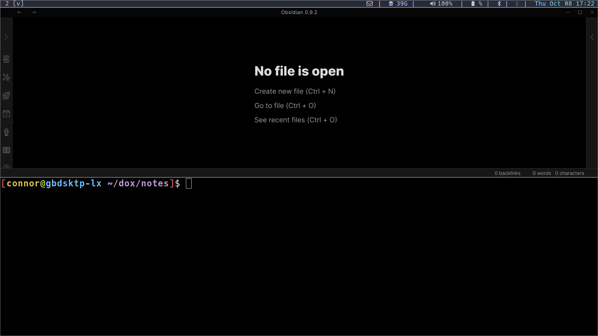Click the Bluetooth icon in top bar
This screenshot has height=336, width=598.
point(499,4)
